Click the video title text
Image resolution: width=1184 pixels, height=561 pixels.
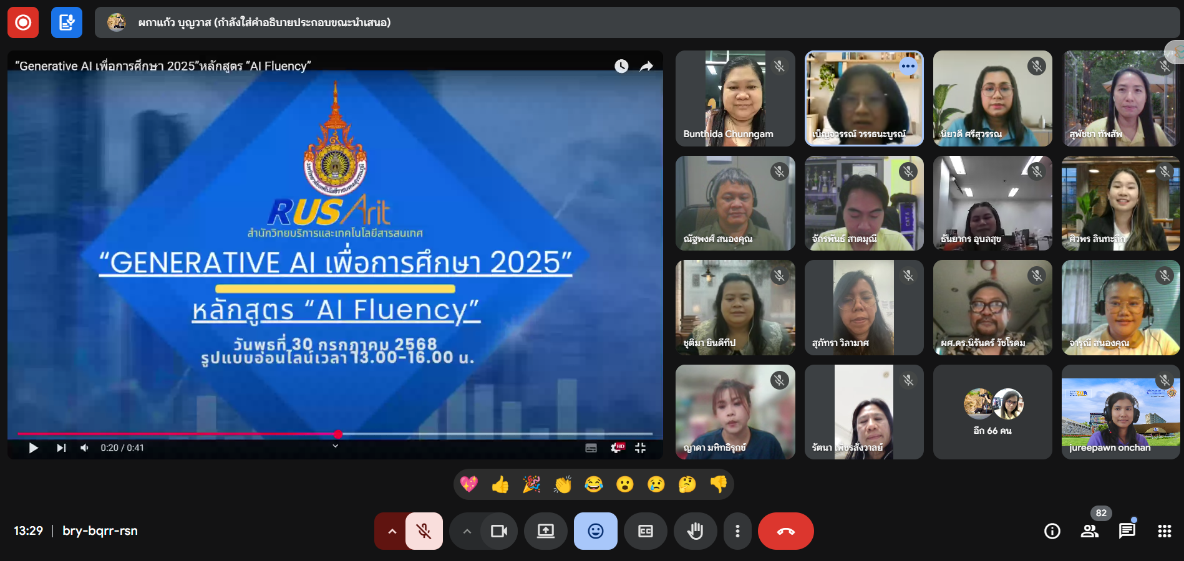click(163, 66)
